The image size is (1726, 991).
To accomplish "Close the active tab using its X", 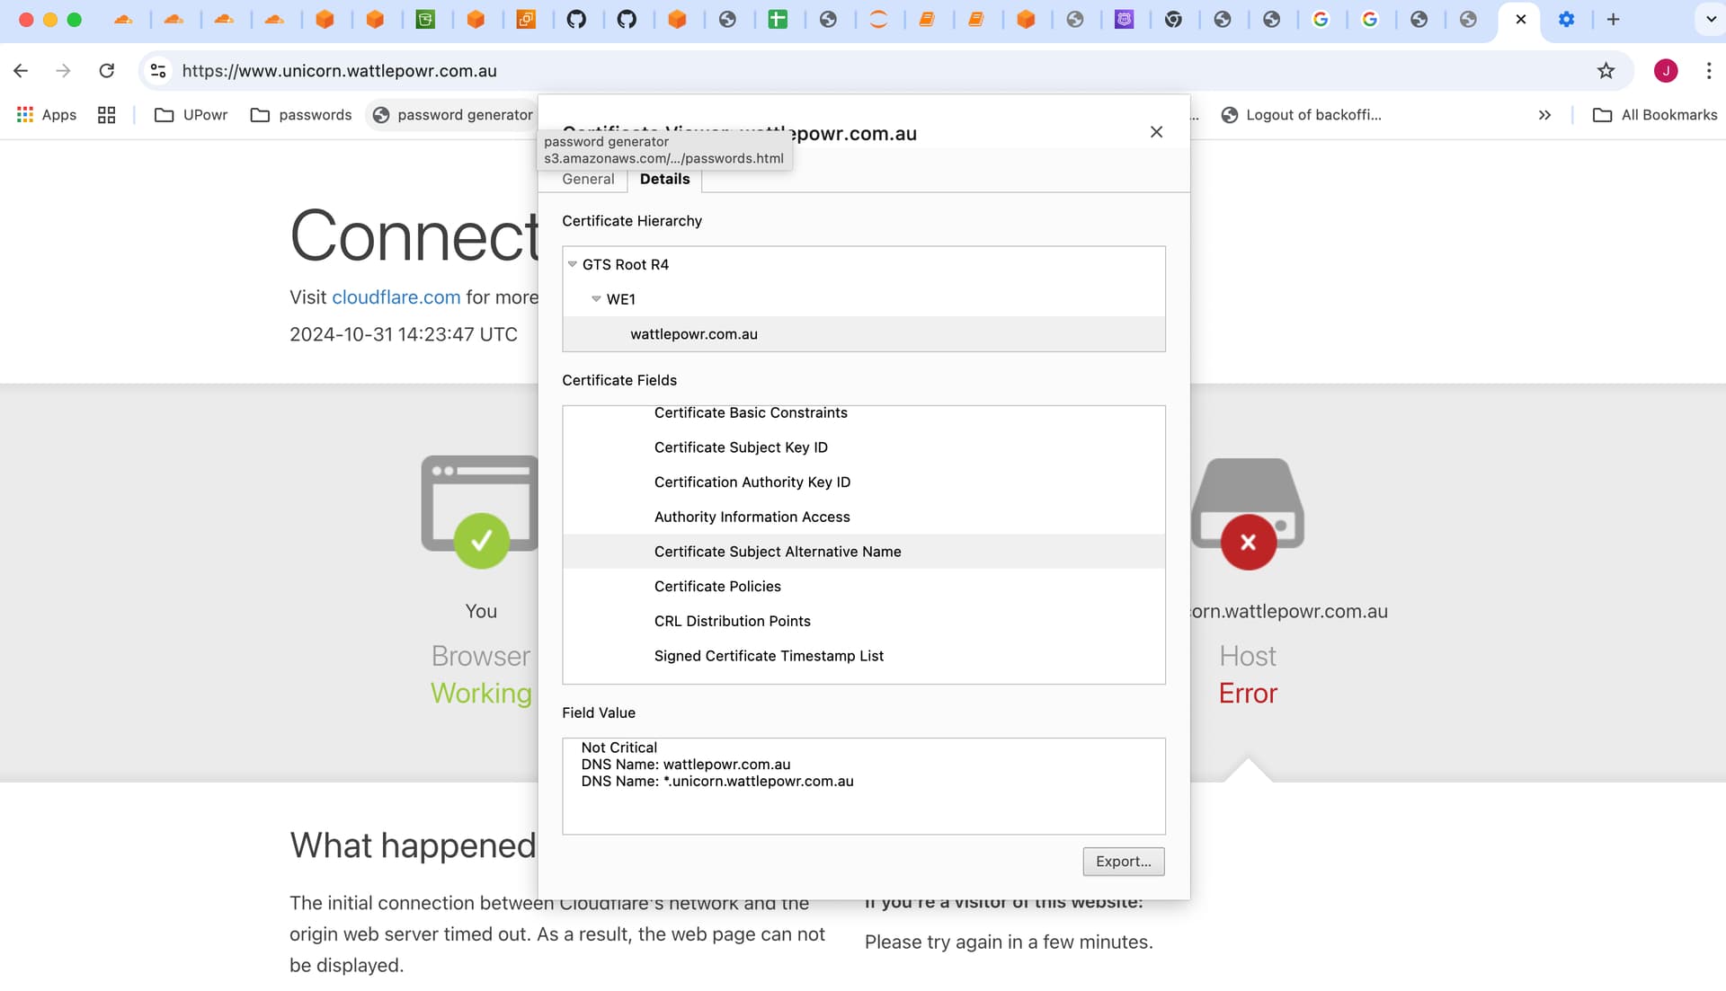I will pyautogui.click(x=1520, y=19).
